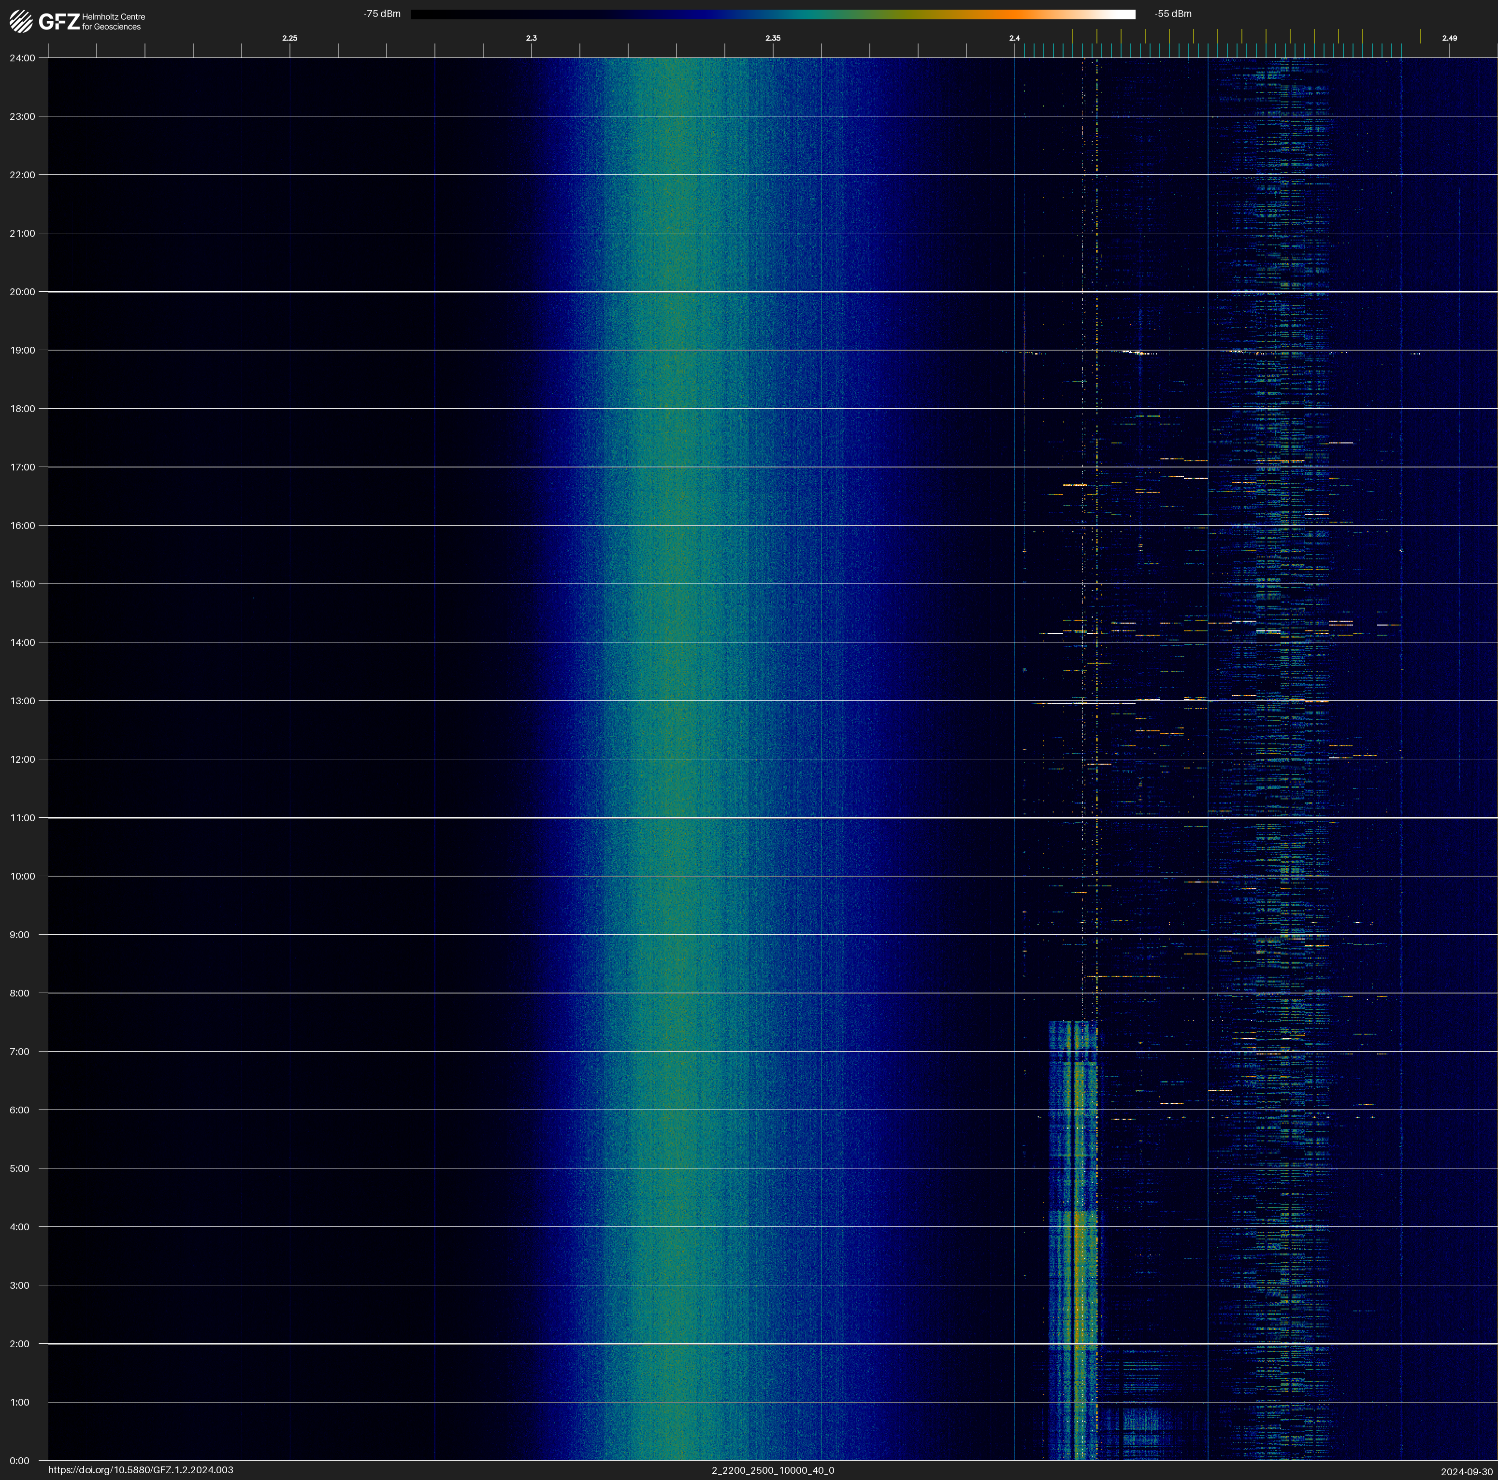1498x1480 pixels.
Task: Click the 2.25 frequency axis label
Action: [289, 38]
